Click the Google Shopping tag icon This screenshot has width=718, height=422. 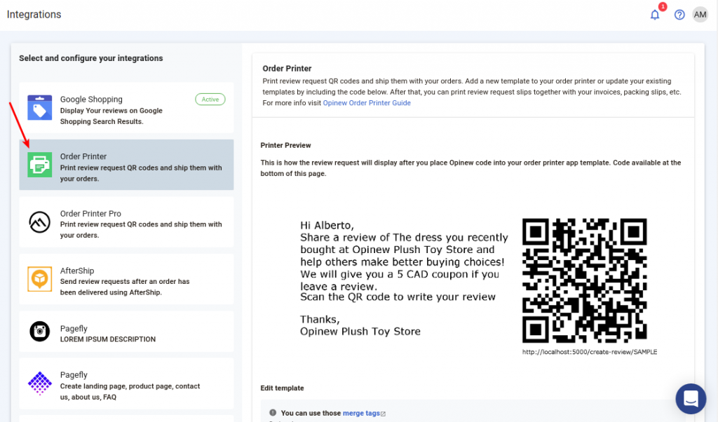pos(40,107)
